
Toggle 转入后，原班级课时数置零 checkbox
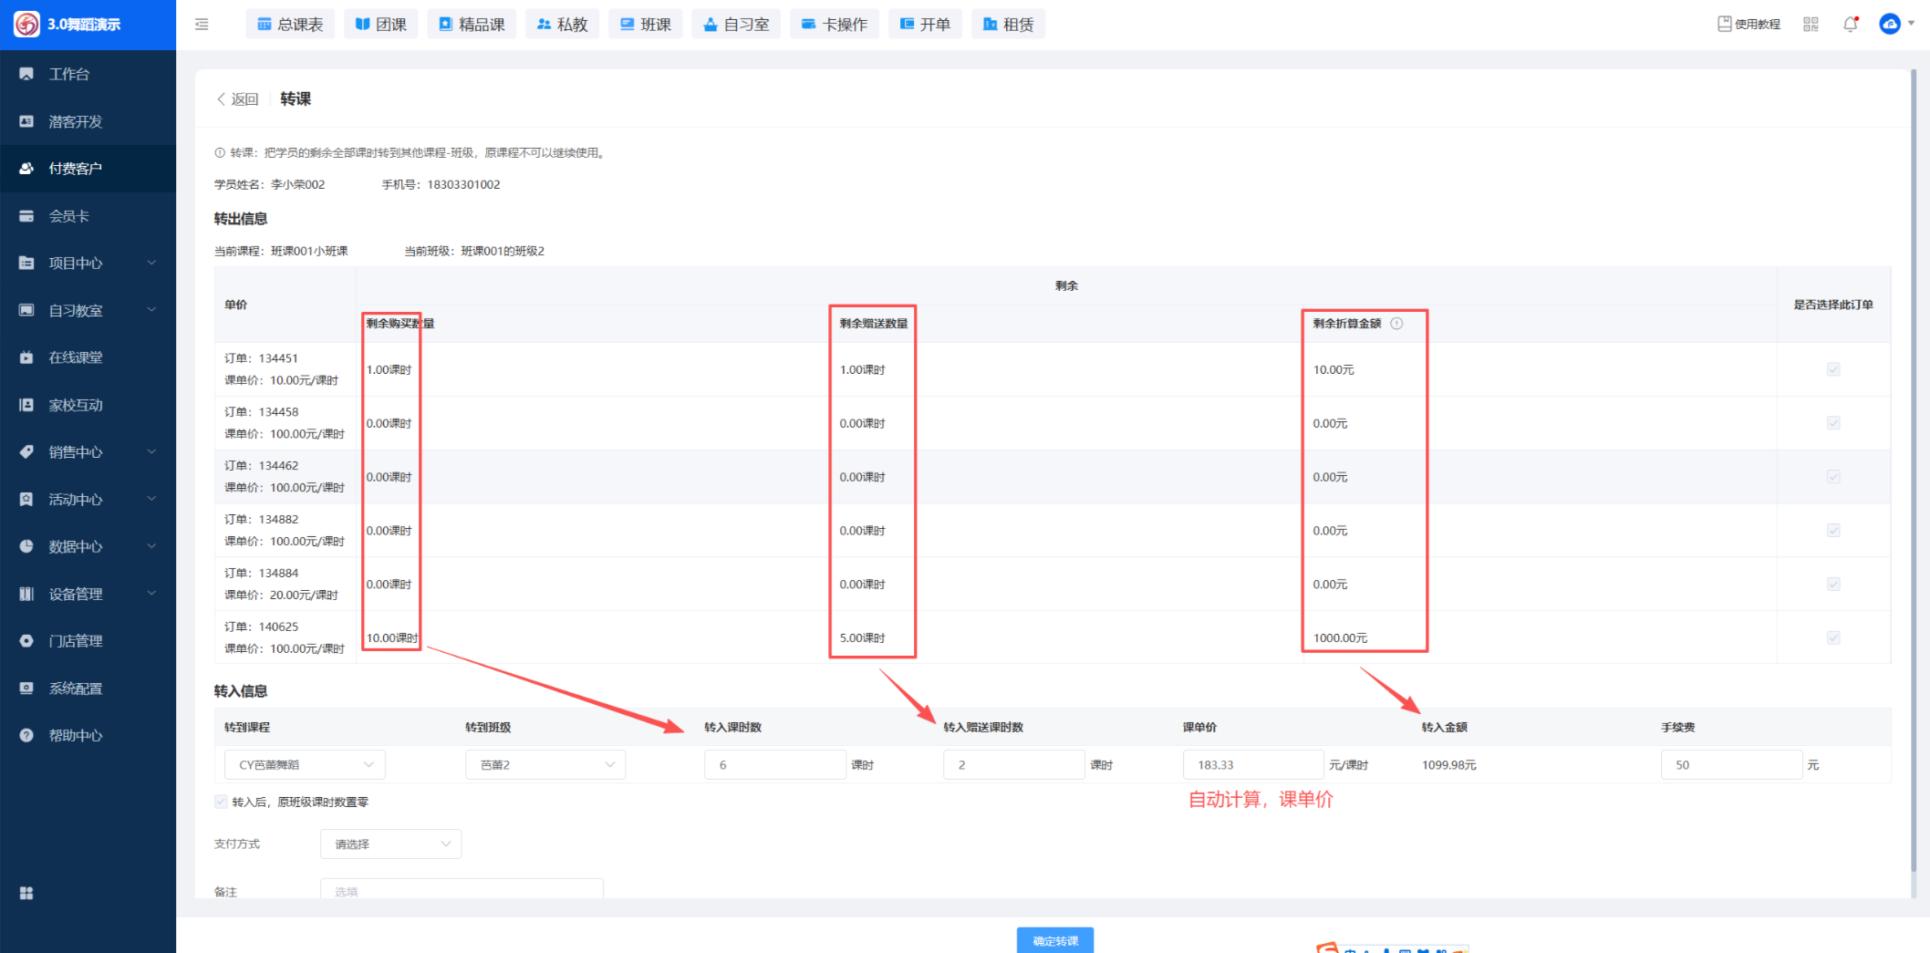(x=221, y=802)
